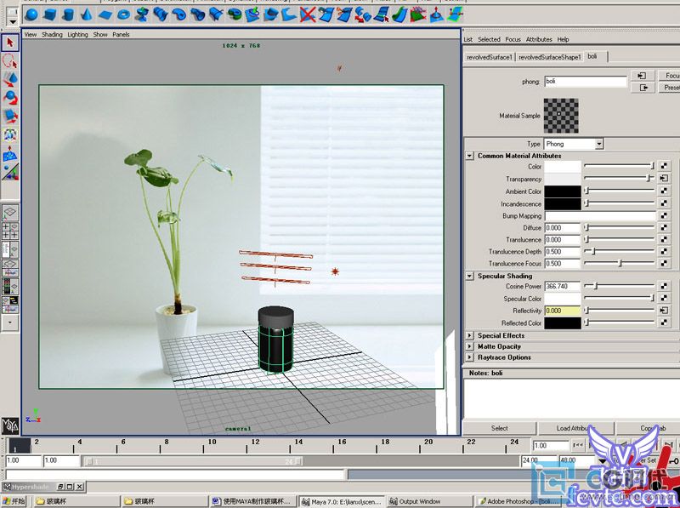Switch to four view layout
This screenshot has height=508, width=680.
[10, 231]
